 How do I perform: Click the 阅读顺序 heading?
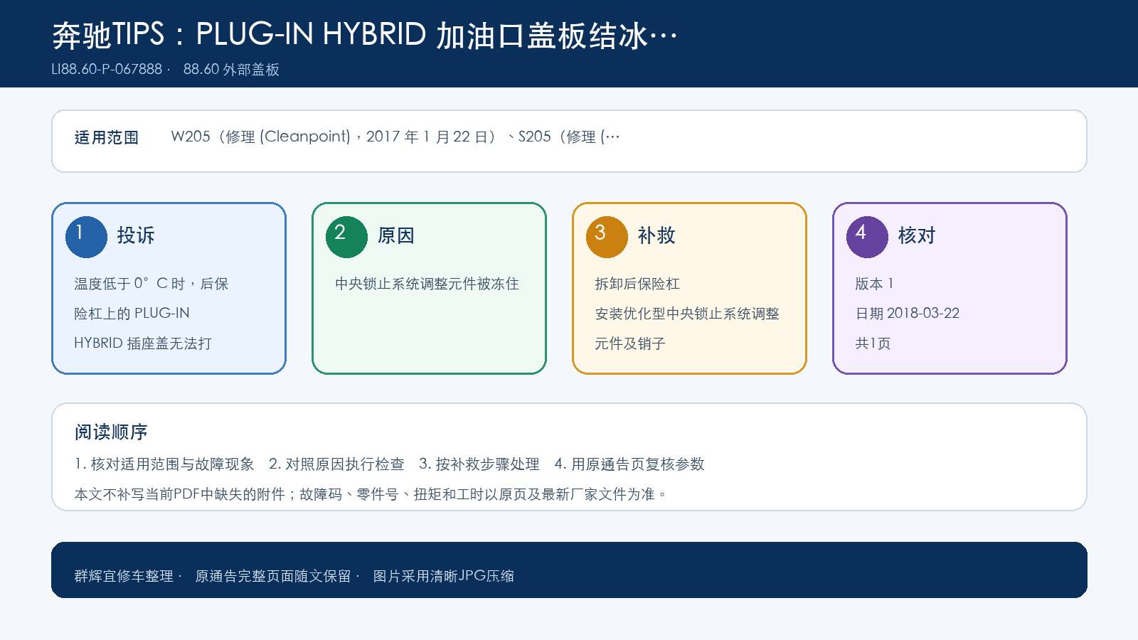click(x=111, y=432)
